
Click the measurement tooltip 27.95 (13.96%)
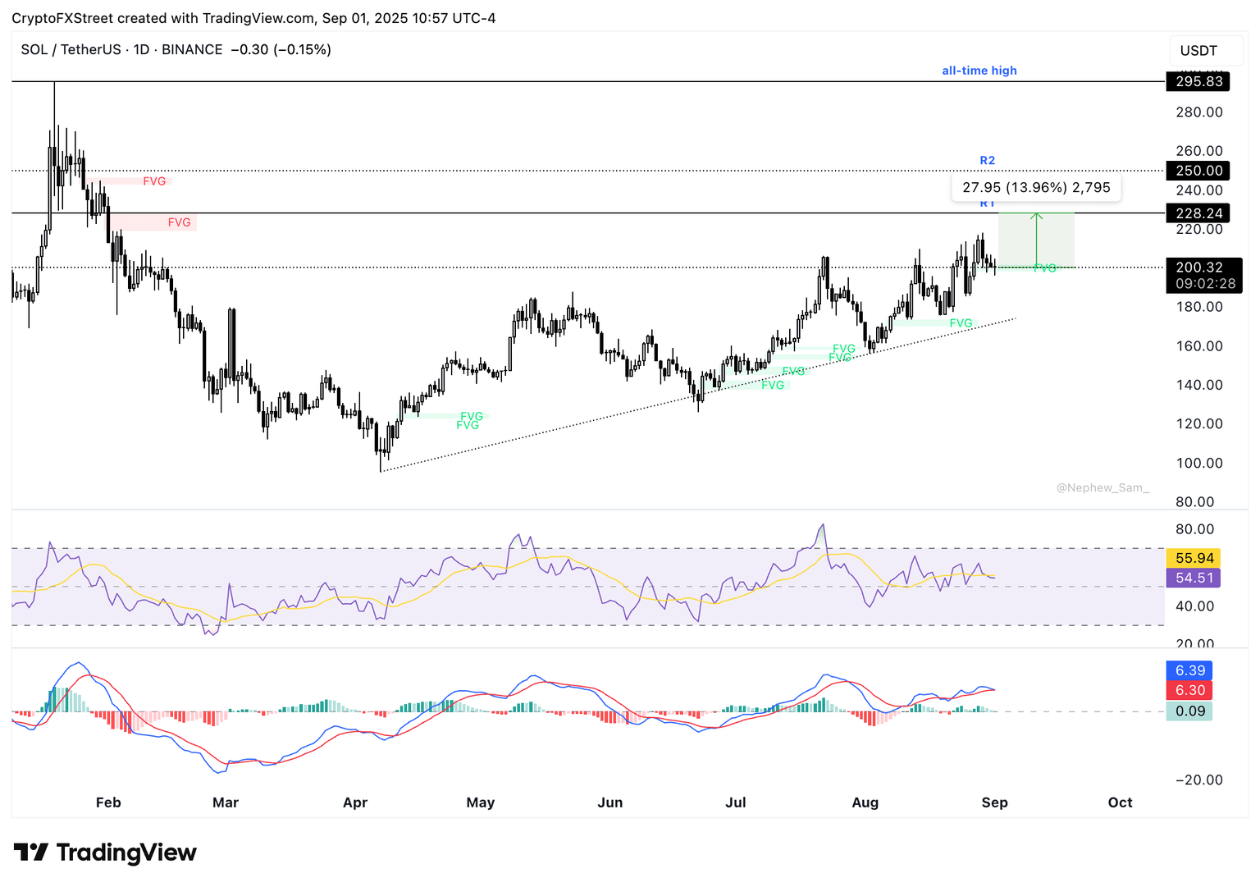pos(1036,187)
